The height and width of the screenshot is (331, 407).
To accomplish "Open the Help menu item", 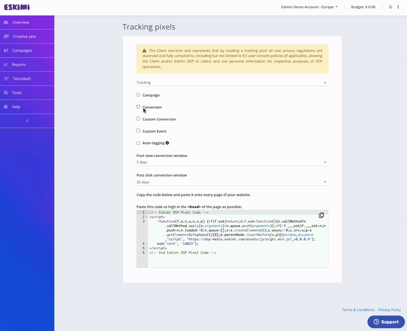I will [27, 107].
